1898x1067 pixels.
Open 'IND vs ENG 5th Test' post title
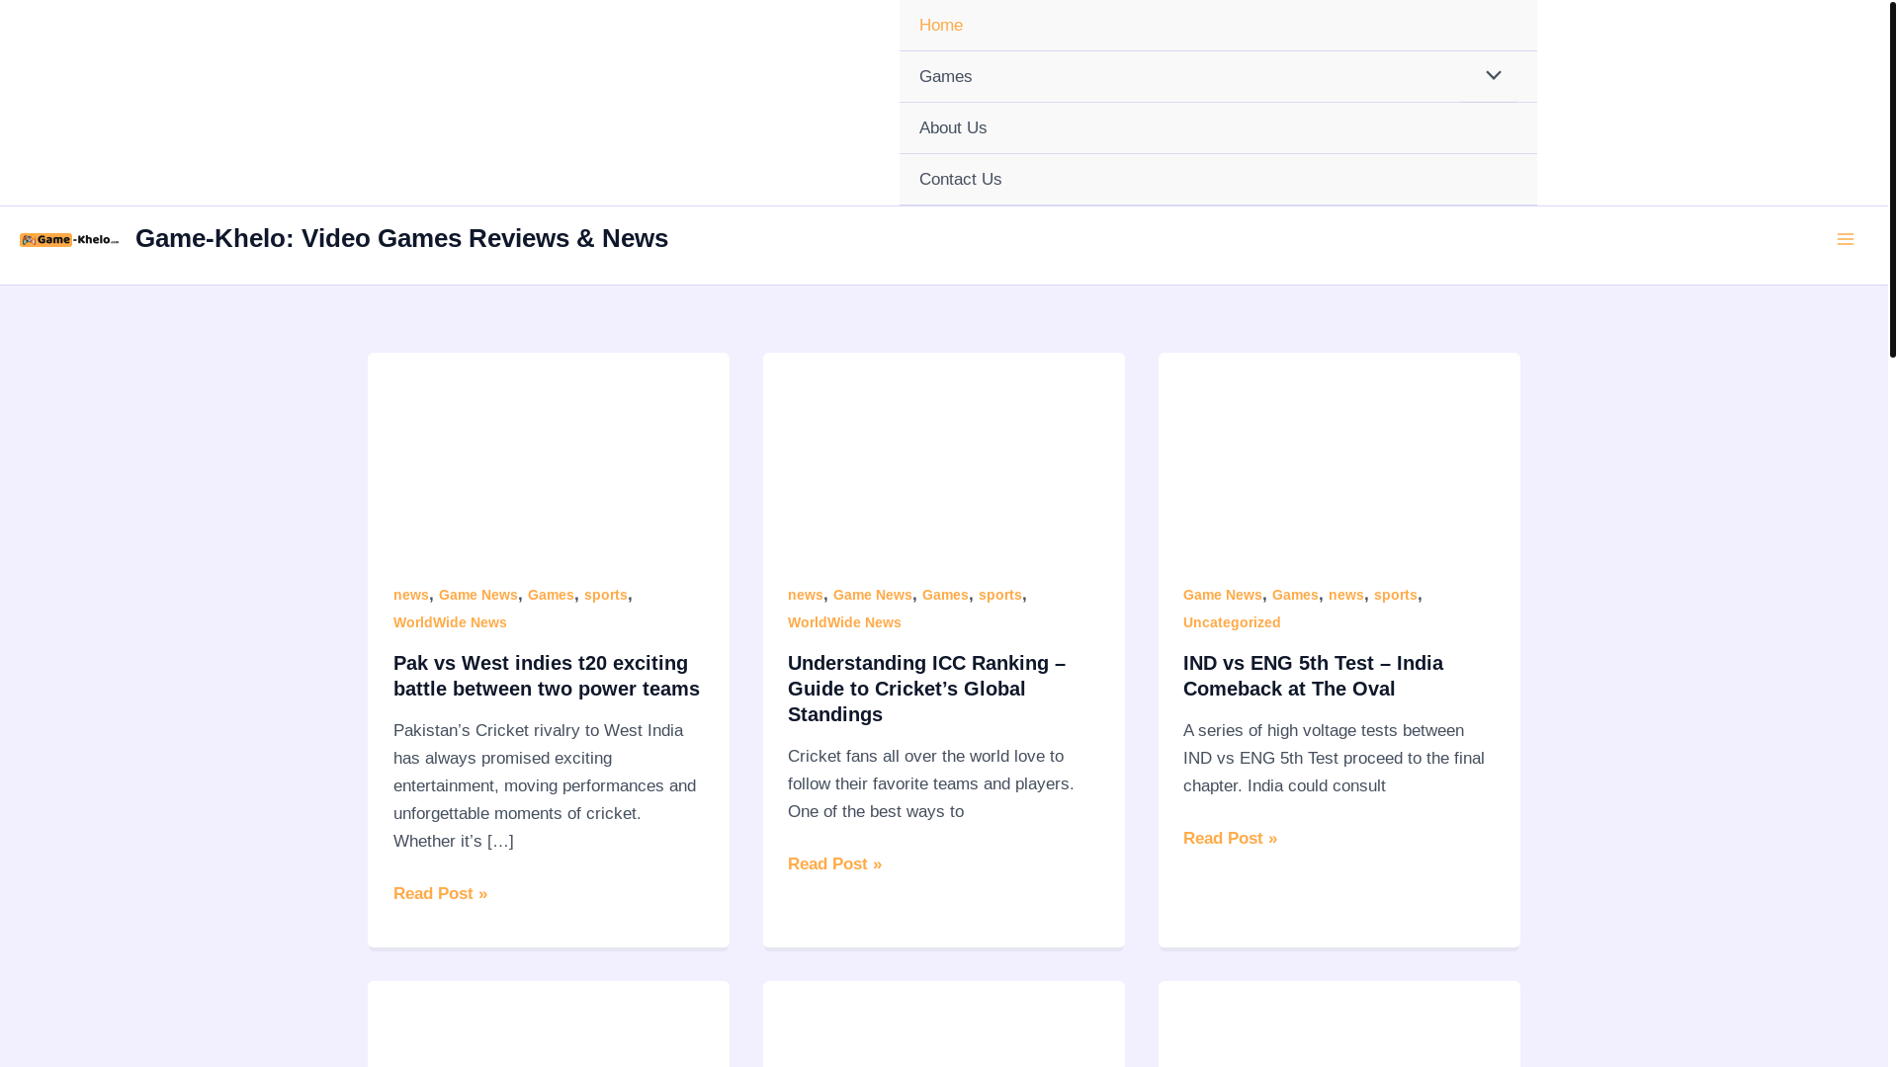1313,676
